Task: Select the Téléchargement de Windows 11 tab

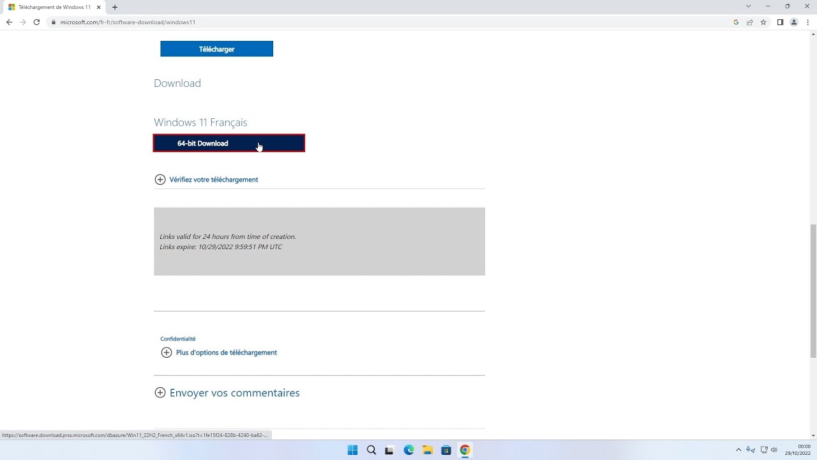Action: tap(54, 7)
